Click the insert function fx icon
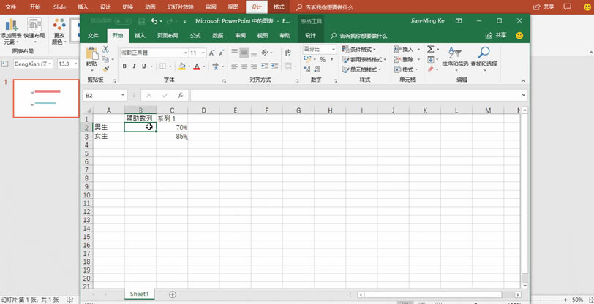Screen dimensions: 594x304 coord(180,95)
